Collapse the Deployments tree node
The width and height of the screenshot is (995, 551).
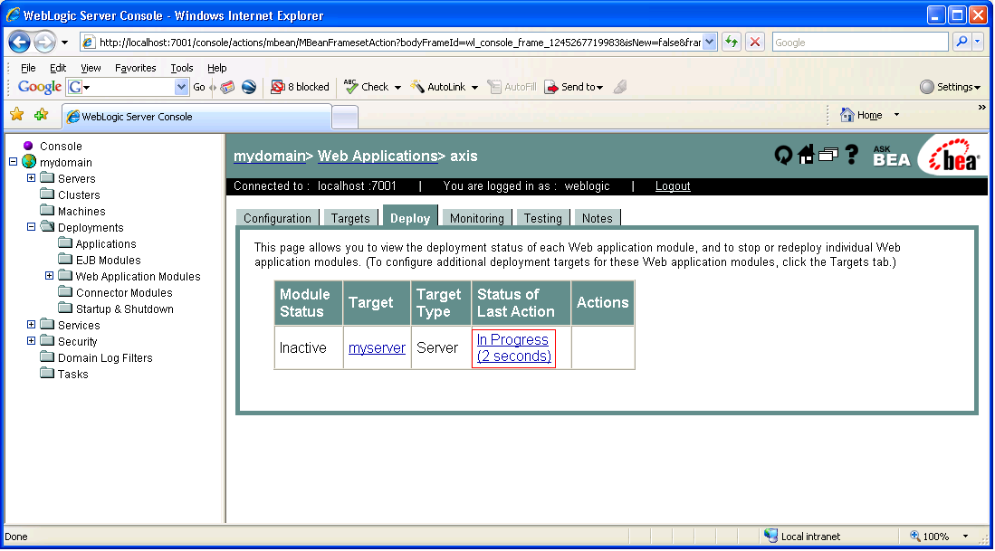(x=31, y=226)
